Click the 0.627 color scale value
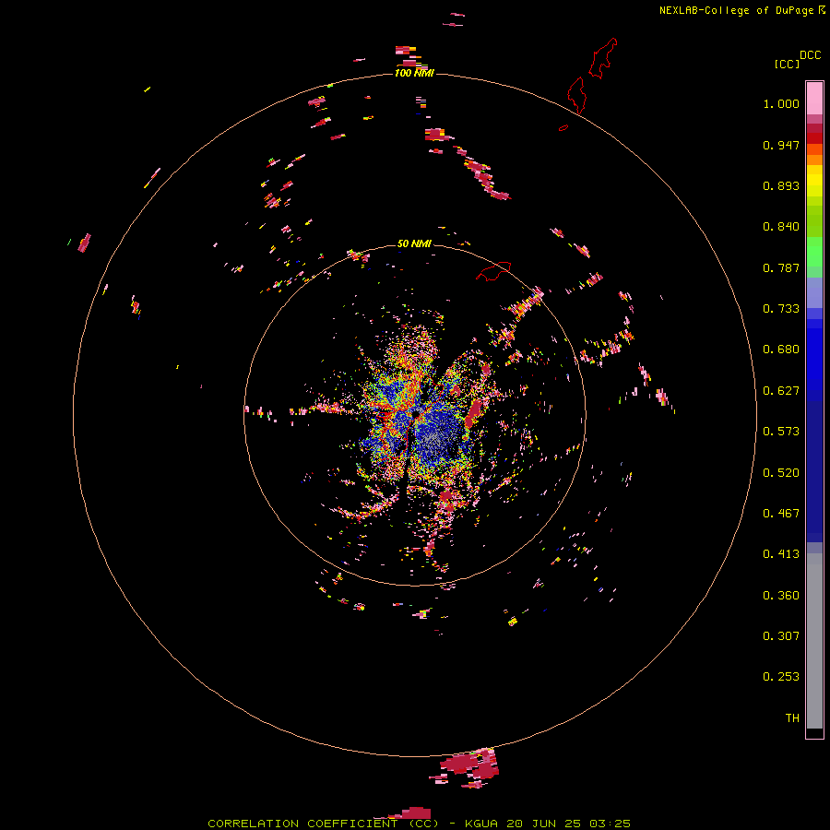Viewport: 830px width, 830px height. [781, 391]
